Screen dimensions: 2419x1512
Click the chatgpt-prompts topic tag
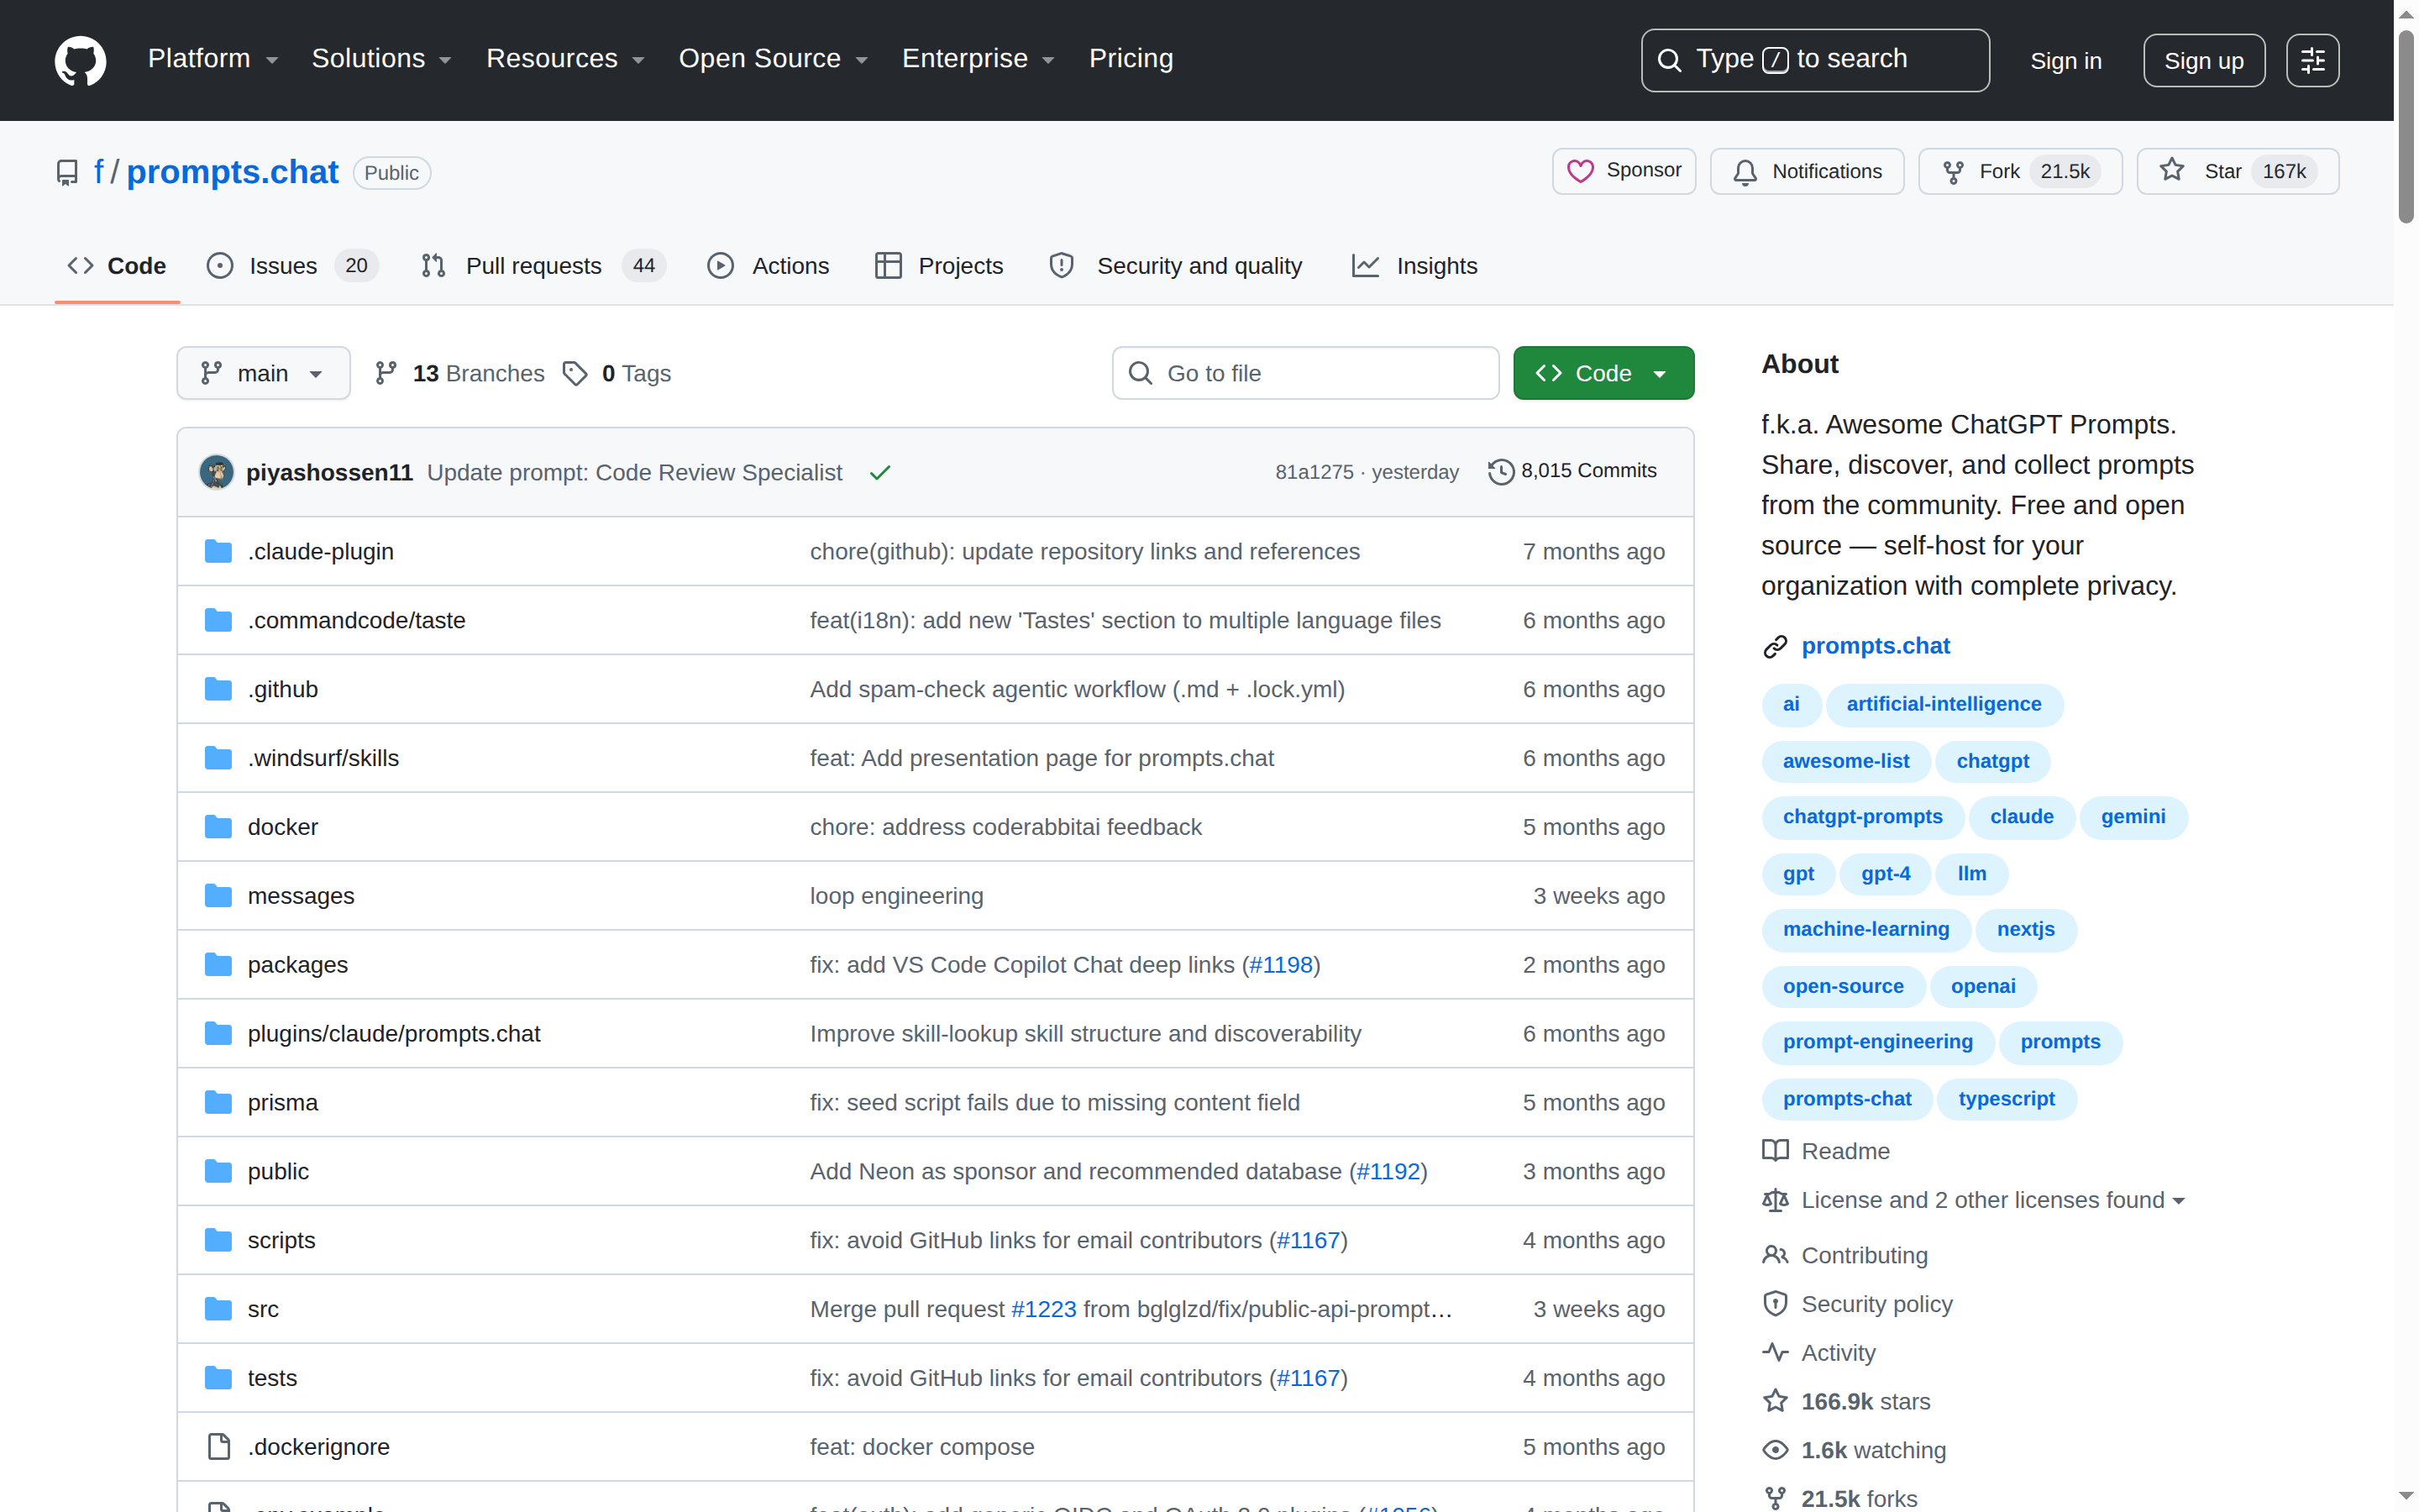coord(1862,817)
